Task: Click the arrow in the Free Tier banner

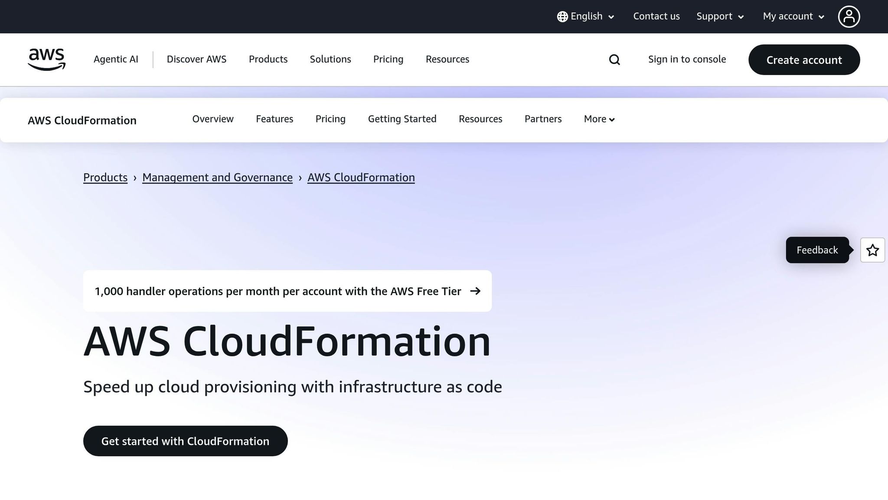Action: click(475, 291)
